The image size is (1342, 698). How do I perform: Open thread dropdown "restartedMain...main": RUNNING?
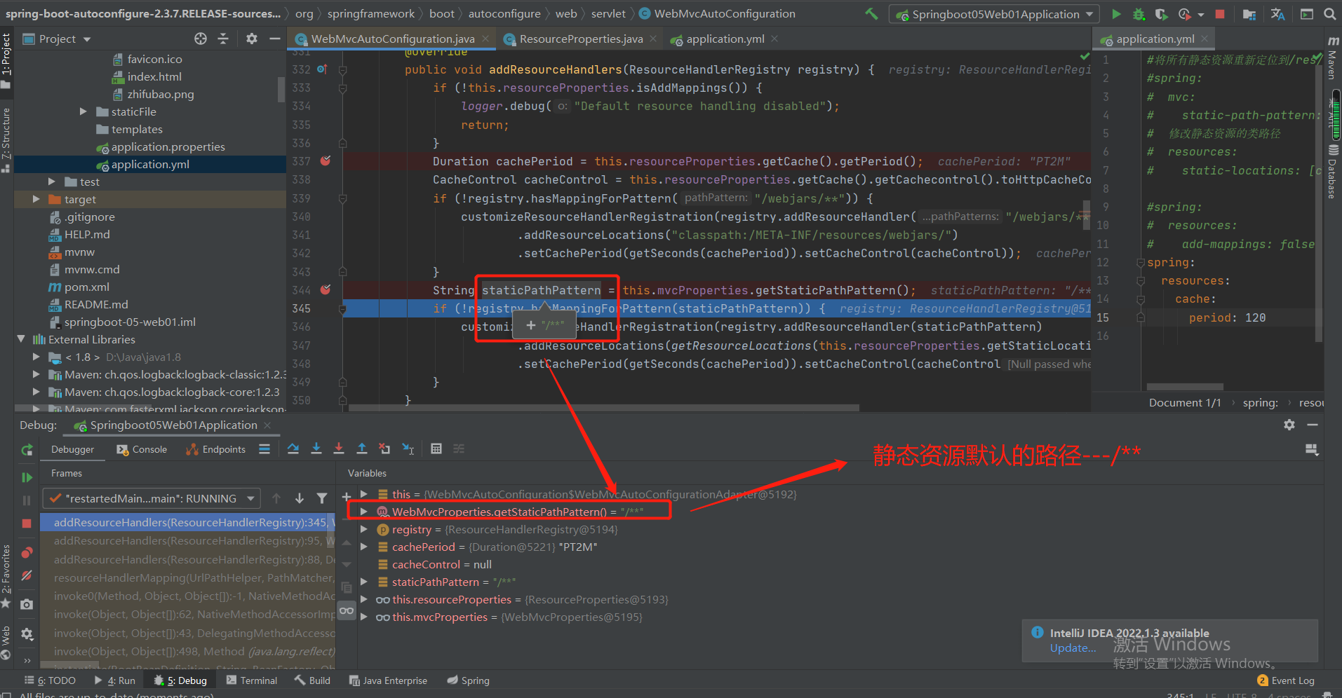click(x=152, y=498)
